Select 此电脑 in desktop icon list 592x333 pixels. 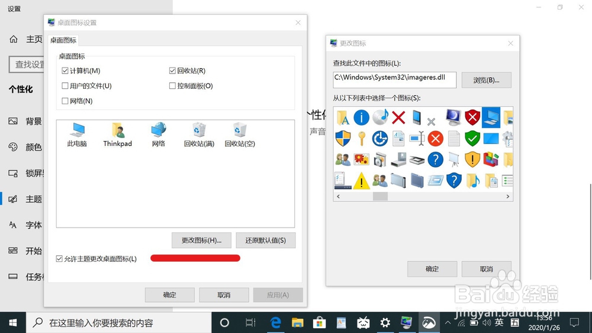77,135
